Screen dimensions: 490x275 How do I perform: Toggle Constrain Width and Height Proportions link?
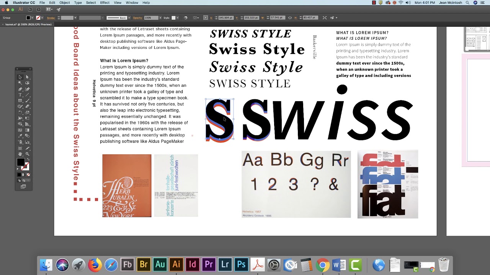tap(290, 18)
